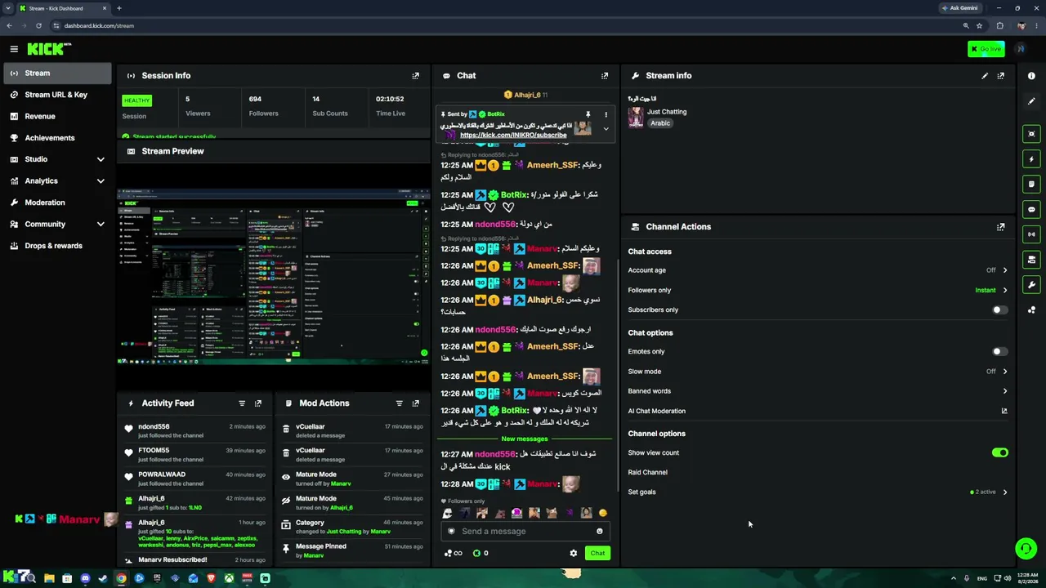Pop out the Chat panel
The image size is (1046, 588).
point(605,76)
